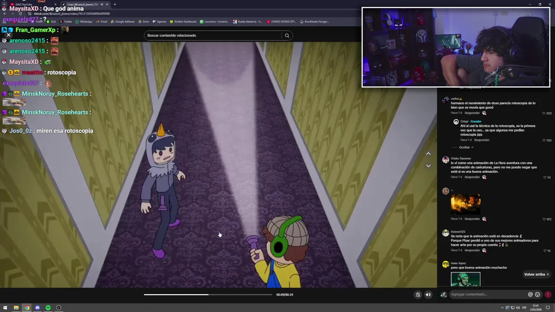
Task: Click 'Responder' under Astrom125's comment
Action: click(x=472, y=250)
